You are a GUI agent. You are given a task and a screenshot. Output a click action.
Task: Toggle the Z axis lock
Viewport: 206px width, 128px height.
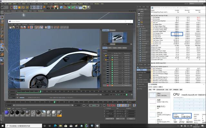click(40, 7)
